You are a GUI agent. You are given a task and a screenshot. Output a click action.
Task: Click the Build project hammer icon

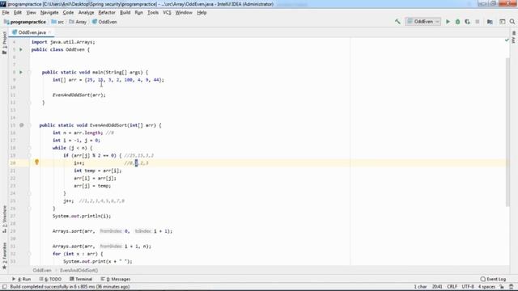coord(397,22)
